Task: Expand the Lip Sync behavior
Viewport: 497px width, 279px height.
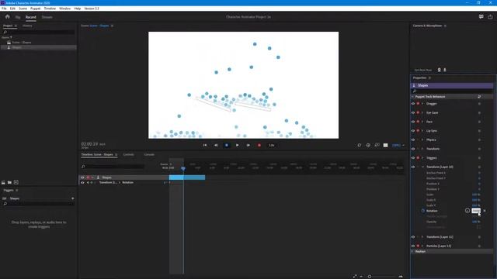Action: tap(422, 131)
